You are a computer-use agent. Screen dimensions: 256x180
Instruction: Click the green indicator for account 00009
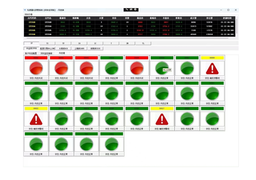tap(36, 94)
